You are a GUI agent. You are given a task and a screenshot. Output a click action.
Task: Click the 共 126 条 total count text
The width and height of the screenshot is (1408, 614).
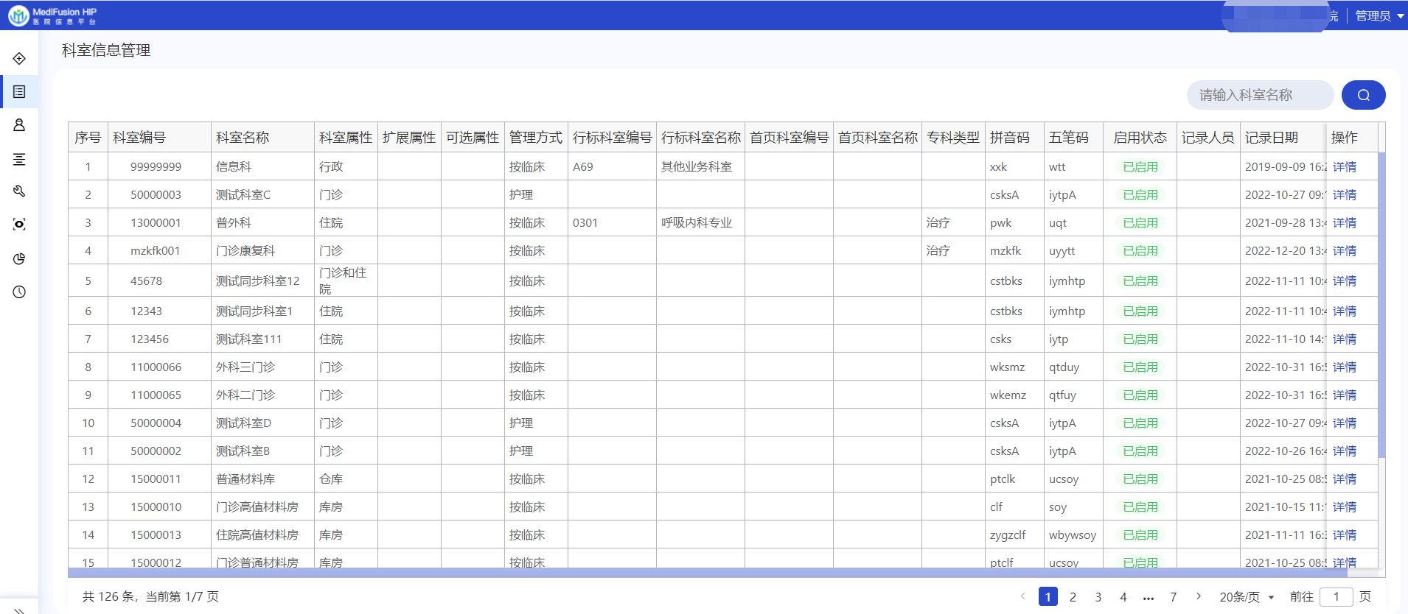pos(108,596)
